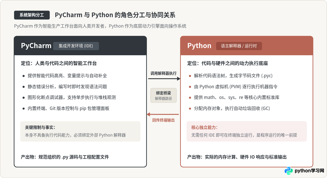Image resolution: width=327 pixels, height=178 pixels.
Task: Click the 调用解释器执行 label
Action: [163, 73]
